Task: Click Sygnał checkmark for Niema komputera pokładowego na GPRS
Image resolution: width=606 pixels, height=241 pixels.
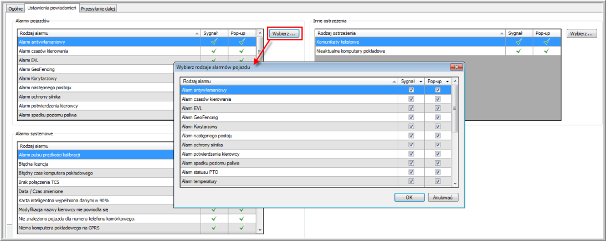Action: point(214,227)
